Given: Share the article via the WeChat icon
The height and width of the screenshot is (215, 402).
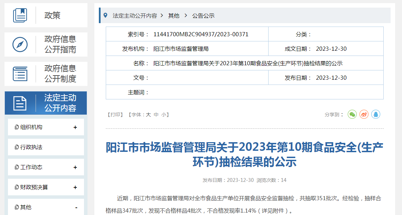Looking at the screenshot, I should (352, 114).
